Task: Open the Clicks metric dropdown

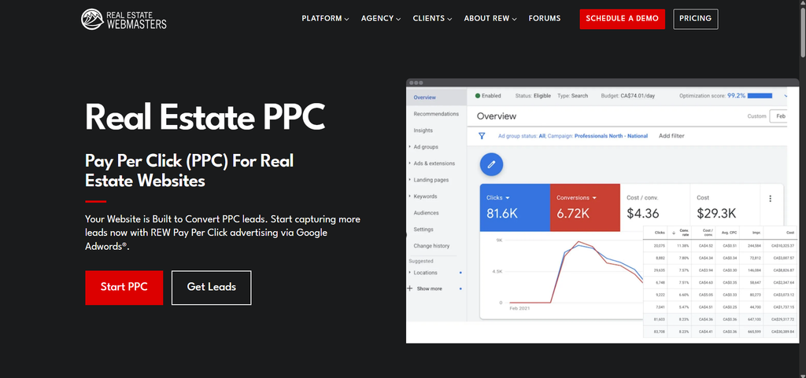Action: [498, 197]
